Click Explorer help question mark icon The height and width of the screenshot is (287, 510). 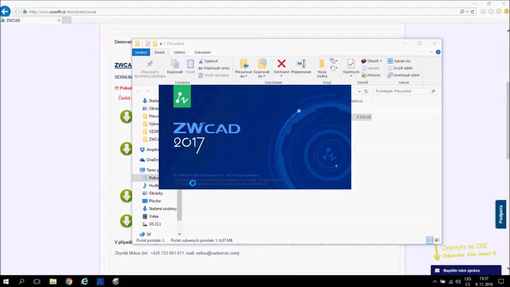[438, 52]
